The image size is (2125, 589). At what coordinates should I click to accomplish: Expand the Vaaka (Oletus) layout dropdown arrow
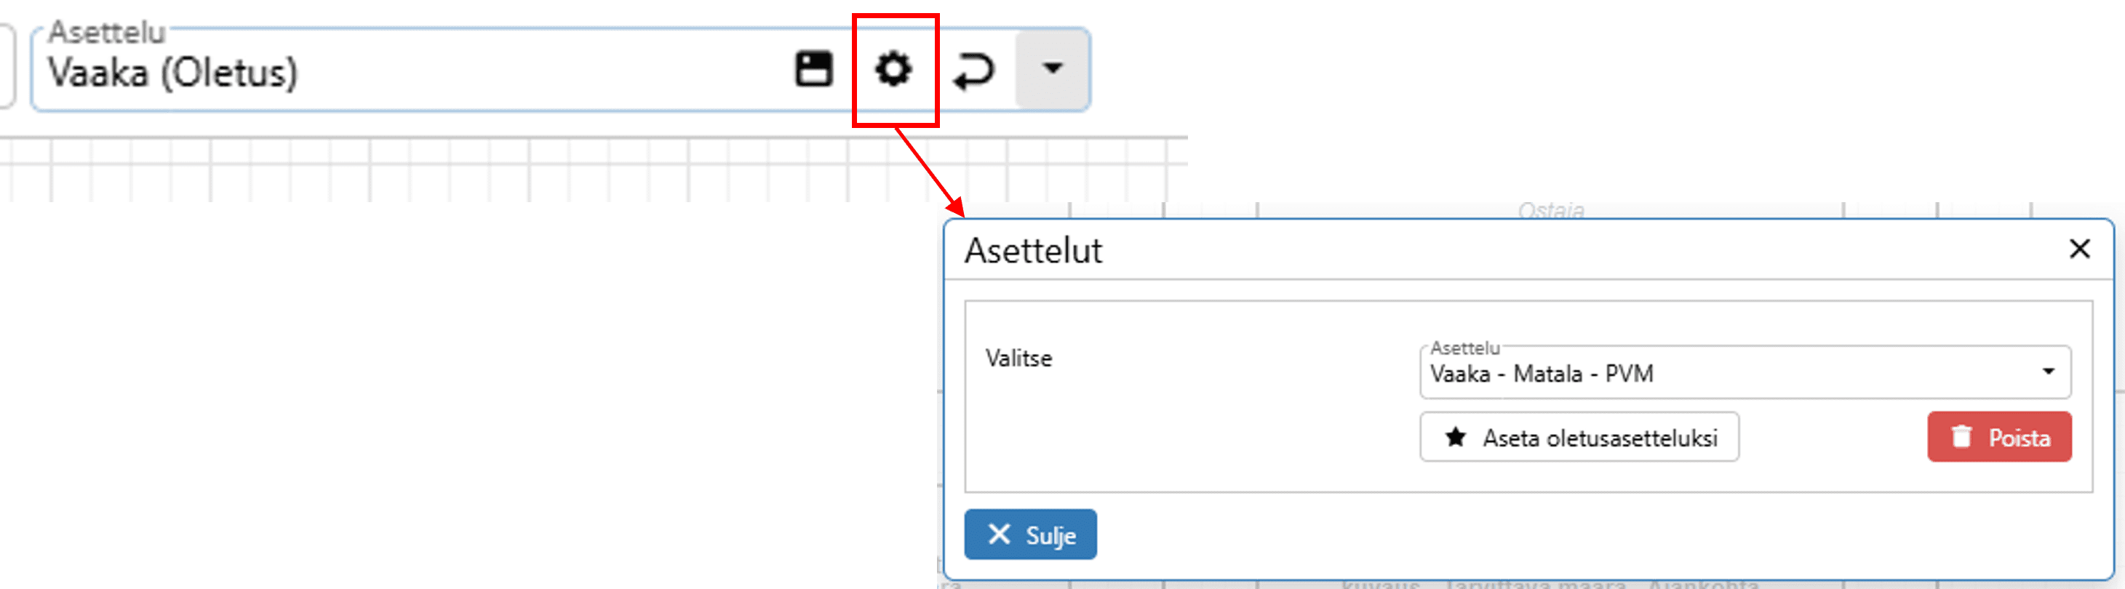[1052, 68]
